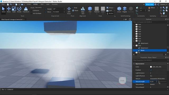169x95 pixels.
Task: Open the Part type dropdown arrow
Action: pyautogui.click(x=90, y=14)
